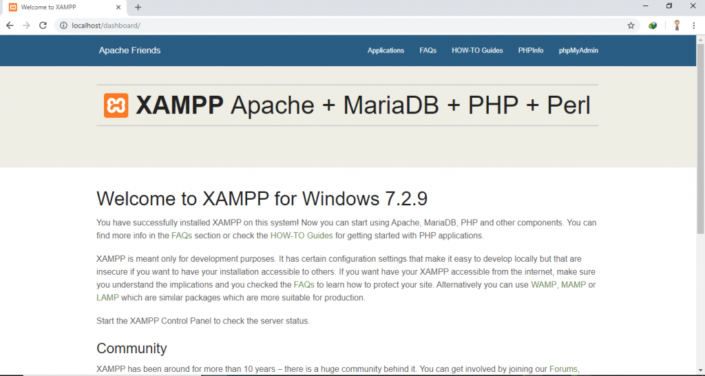Image resolution: width=705 pixels, height=376 pixels.
Task: Follow the WAMP link in the paragraph
Action: 544,284
